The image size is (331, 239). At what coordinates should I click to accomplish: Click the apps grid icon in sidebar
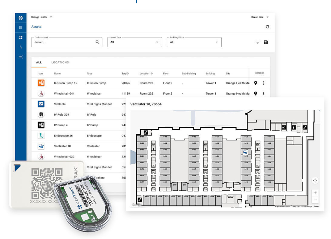pyautogui.click(x=21, y=28)
